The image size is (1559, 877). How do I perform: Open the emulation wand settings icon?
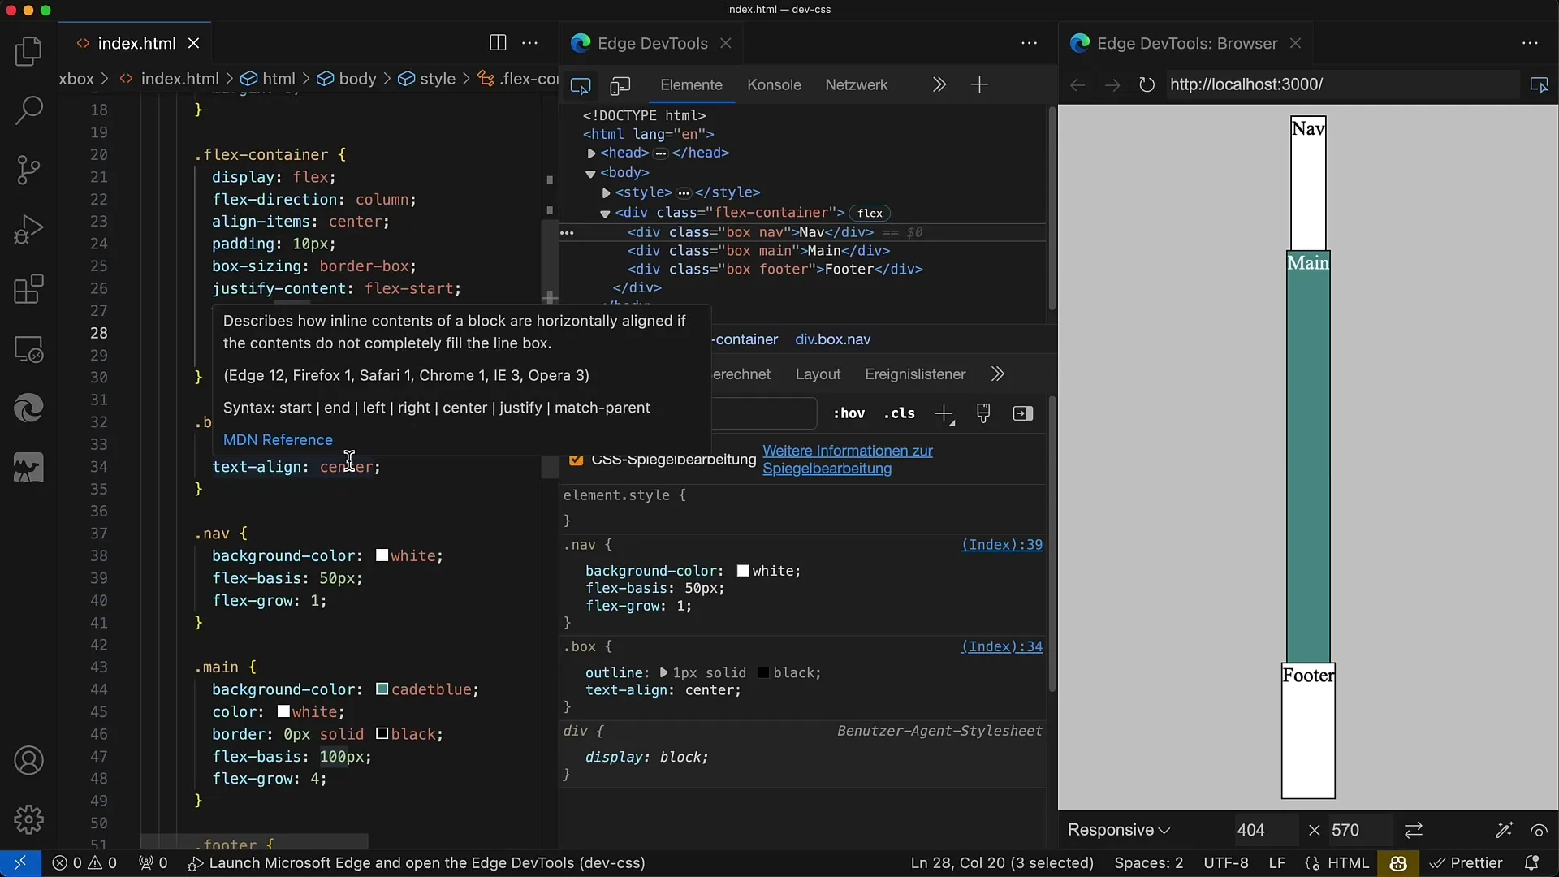point(1504,830)
